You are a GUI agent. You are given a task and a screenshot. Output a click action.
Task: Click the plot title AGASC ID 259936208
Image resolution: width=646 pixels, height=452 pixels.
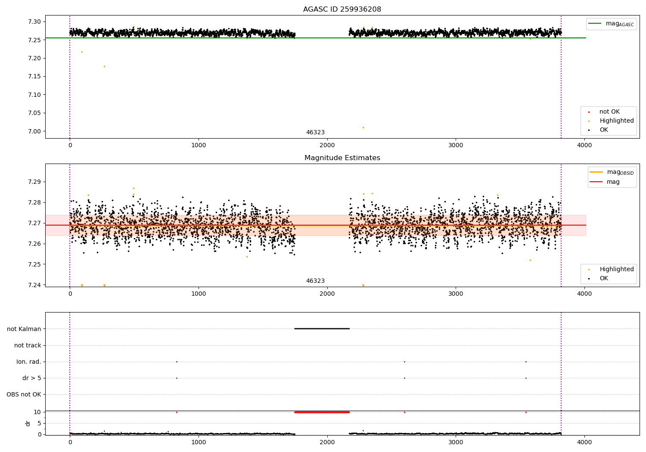342,9
